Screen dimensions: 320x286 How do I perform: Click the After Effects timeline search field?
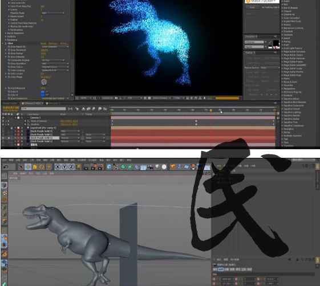click(43, 109)
